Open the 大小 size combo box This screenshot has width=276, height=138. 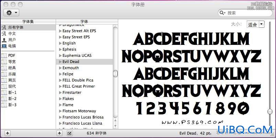[x=256, y=24]
